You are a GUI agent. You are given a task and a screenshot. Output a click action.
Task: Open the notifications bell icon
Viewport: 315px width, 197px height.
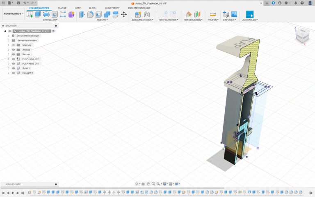pos(295,3)
